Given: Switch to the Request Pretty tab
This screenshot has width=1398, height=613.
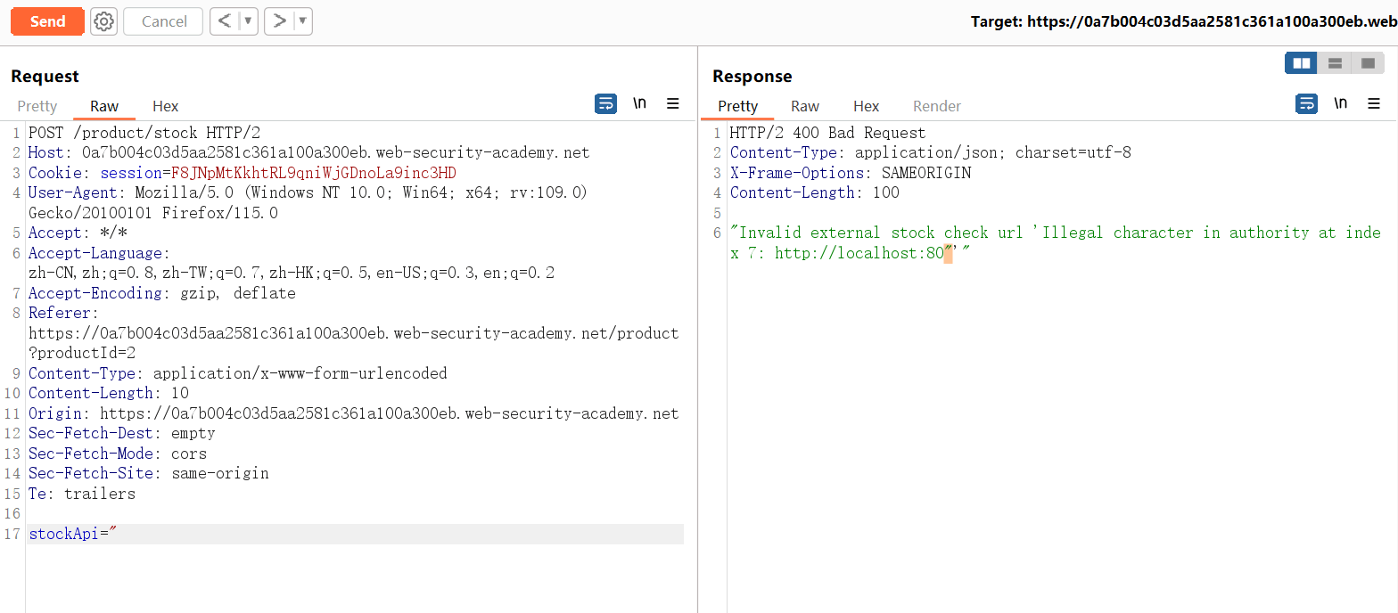Looking at the screenshot, I should click(37, 106).
